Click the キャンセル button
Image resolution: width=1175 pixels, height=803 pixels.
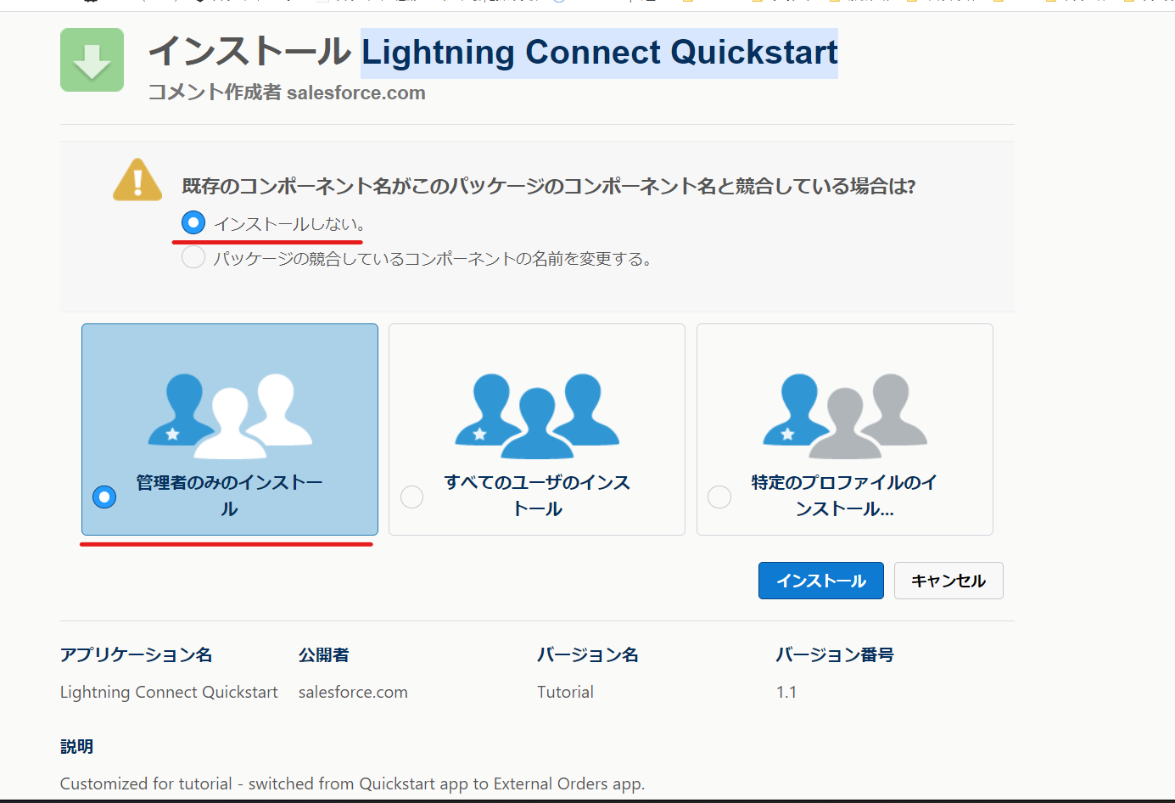click(948, 581)
